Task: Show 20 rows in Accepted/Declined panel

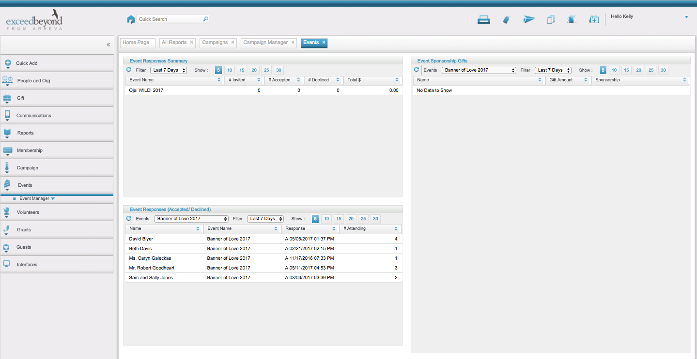Action: [x=351, y=219]
